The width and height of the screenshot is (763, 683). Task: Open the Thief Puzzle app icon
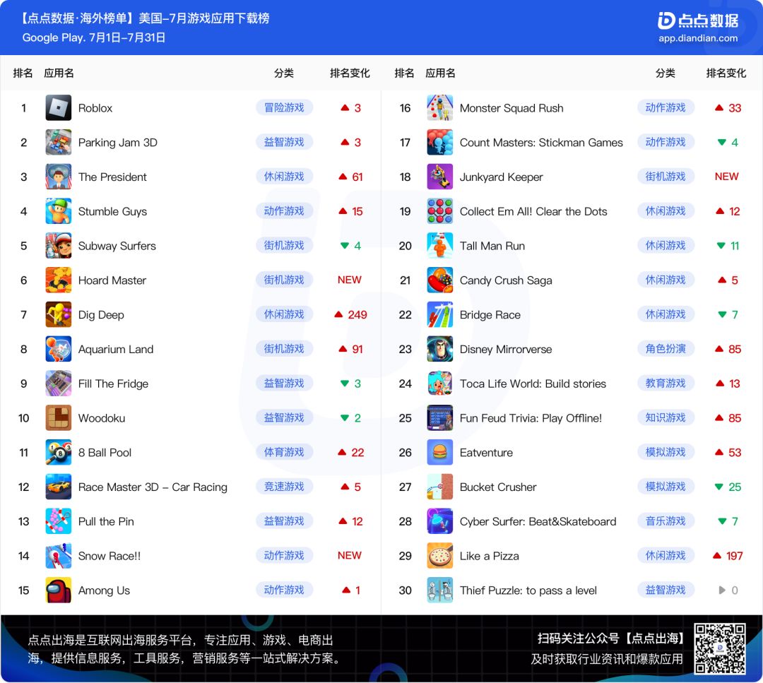tap(440, 590)
